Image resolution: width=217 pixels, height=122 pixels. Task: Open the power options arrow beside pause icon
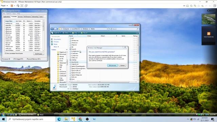pyautogui.click(x=15, y=6)
